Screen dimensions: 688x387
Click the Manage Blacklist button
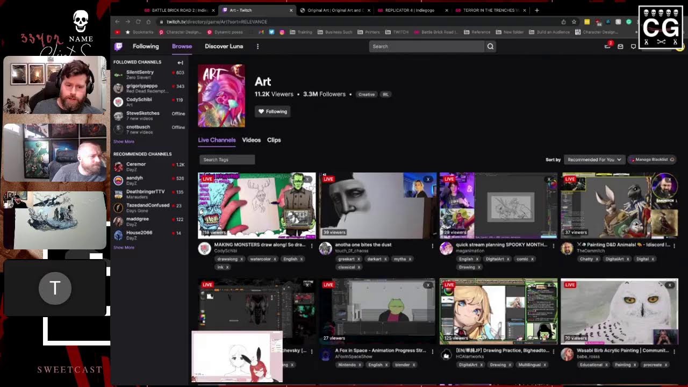tap(652, 160)
